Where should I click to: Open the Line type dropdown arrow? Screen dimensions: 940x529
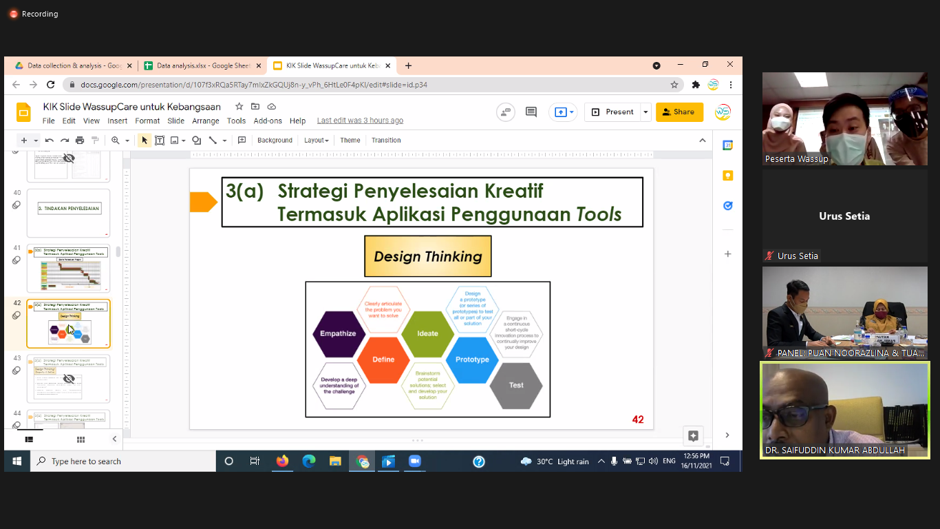coord(224,141)
